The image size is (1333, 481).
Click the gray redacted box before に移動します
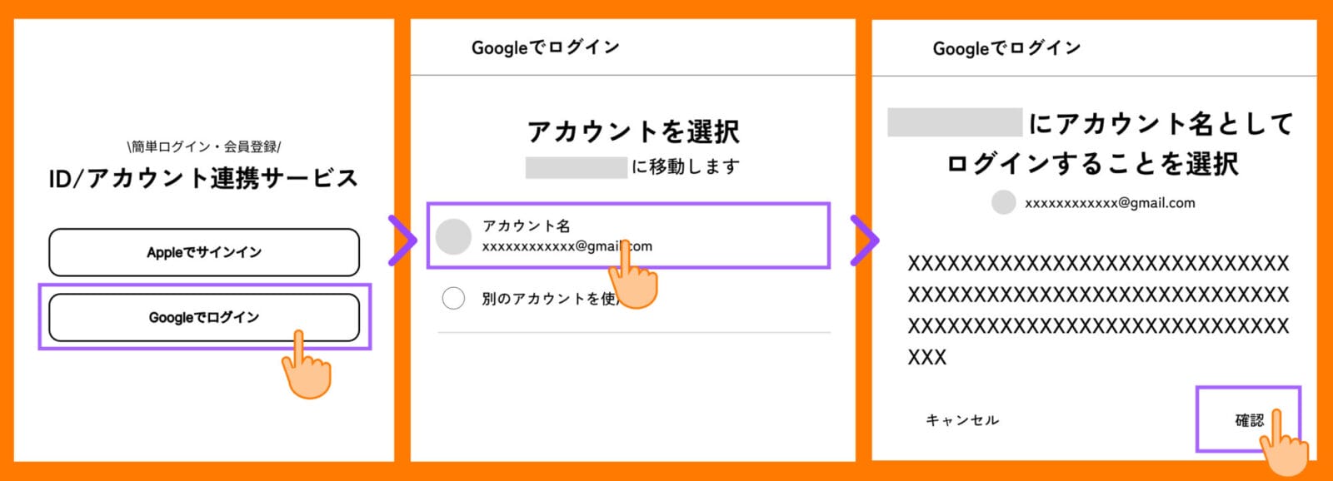pos(576,167)
